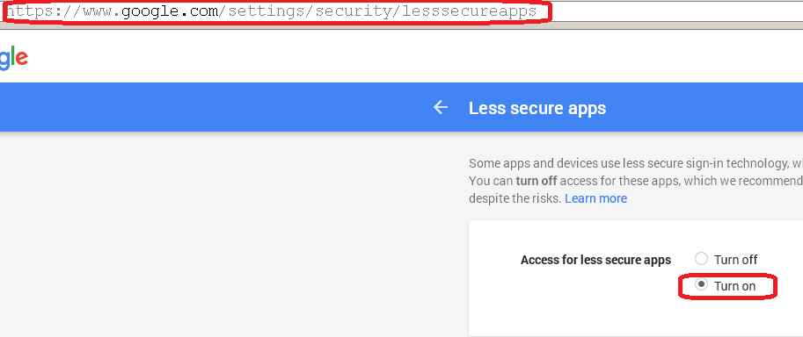Click the security segment of the URL
The image size is (803, 337).
(x=354, y=11)
